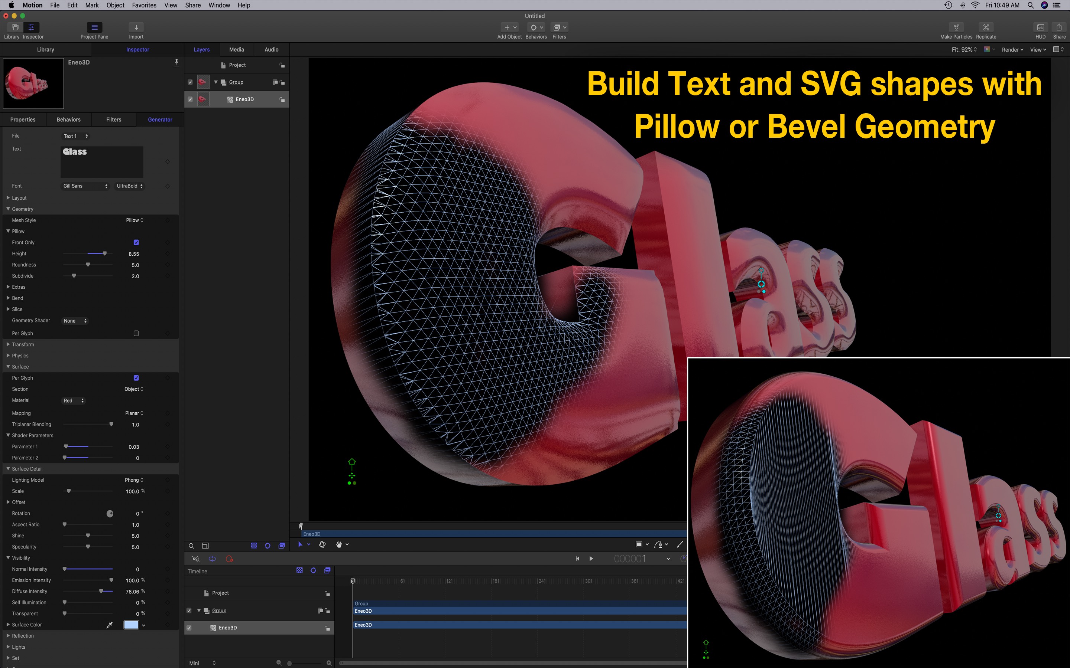This screenshot has height=668, width=1070.
Task: Play the project
Action: tap(591, 559)
